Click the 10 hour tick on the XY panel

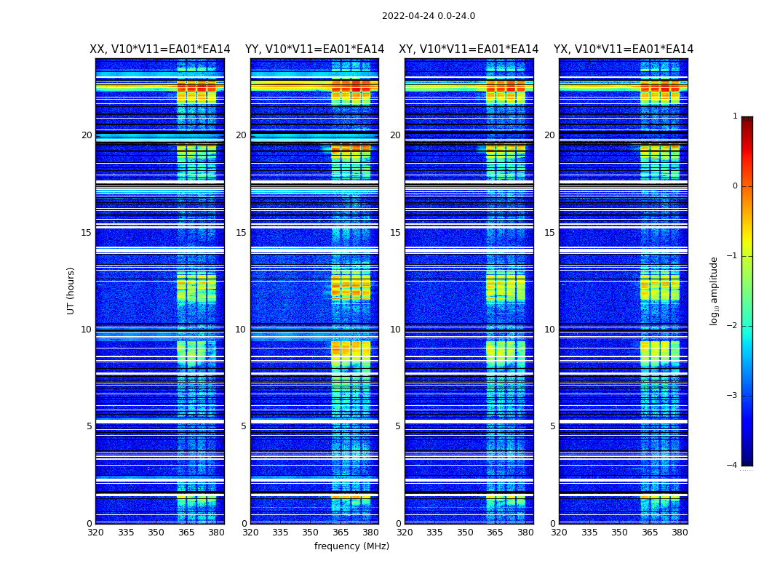pyautogui.click(x=395, y=330)
